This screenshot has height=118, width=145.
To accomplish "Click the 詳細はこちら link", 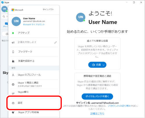I will tap(97, 113).
